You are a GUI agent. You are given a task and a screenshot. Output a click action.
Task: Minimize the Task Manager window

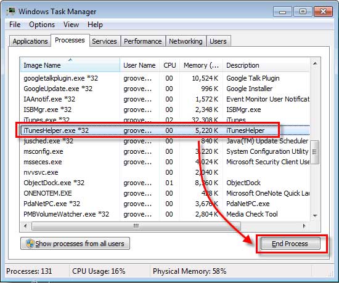tap(282, 12)
